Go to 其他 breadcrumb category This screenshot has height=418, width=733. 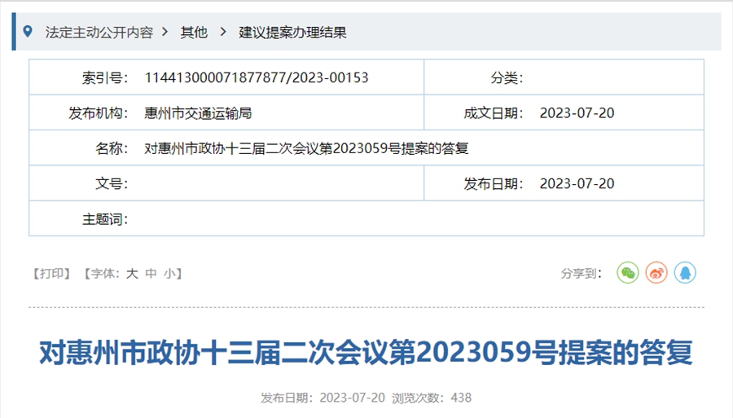(194, 33)
